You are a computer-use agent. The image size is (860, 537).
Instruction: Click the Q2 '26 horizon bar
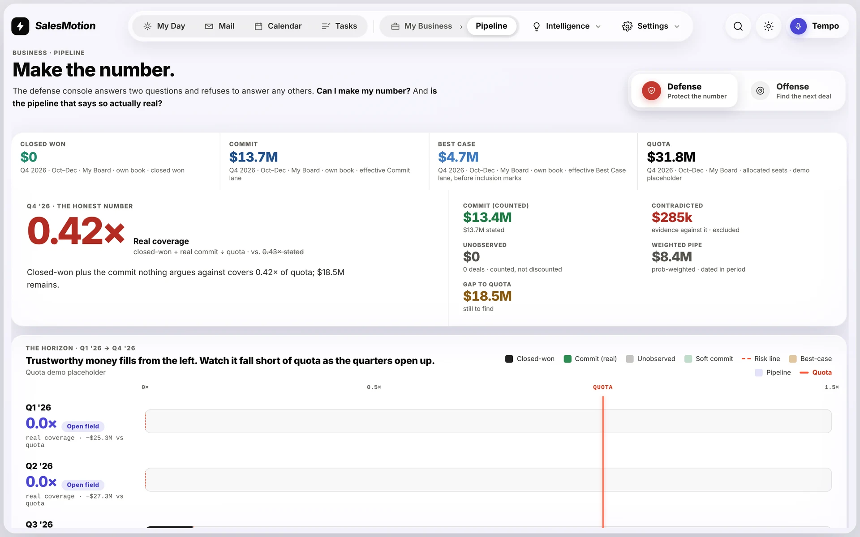(x=488, y=480)
